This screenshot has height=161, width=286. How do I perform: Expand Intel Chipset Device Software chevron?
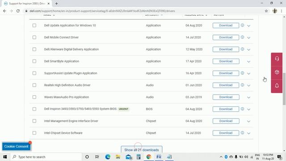point(248,133)
